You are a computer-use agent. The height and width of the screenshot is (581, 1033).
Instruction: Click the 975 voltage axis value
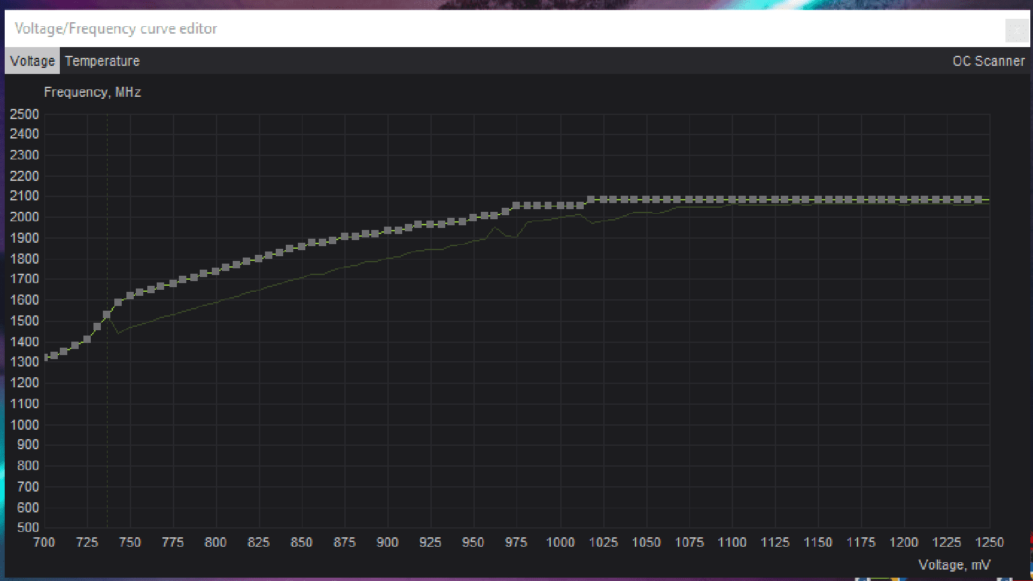click(x=516, y=543)
